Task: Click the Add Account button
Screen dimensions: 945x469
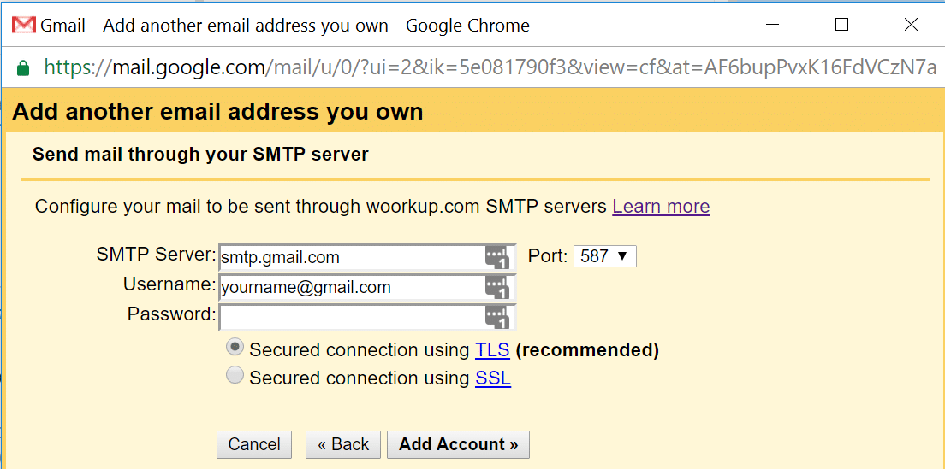Action: (458, 444)
